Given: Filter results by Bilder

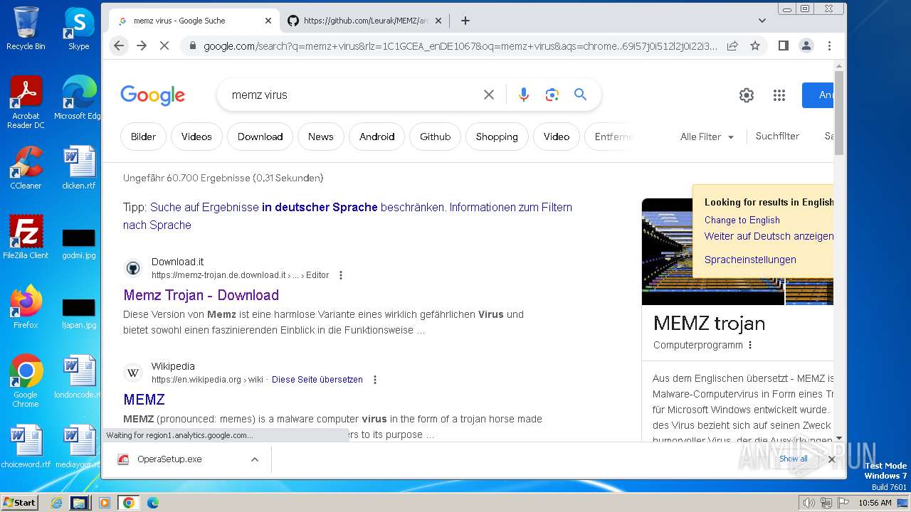Looking at the screenshot, I should click(x=143, y=137).
